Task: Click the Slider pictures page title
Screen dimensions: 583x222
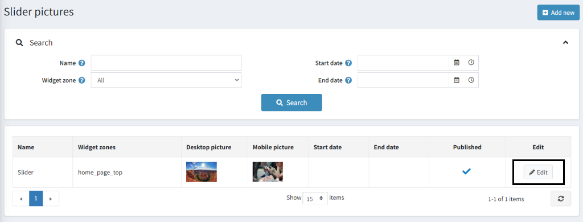Action: pyautogui.click(x=39, y=11)
